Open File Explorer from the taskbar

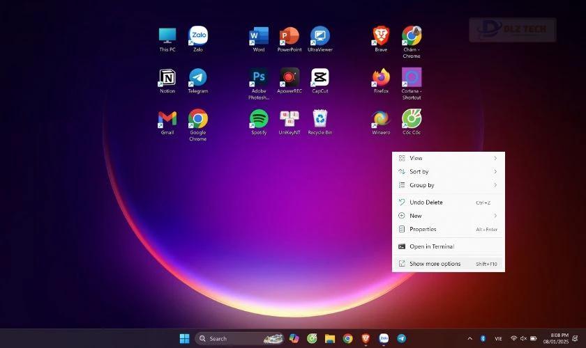(329, 338)
